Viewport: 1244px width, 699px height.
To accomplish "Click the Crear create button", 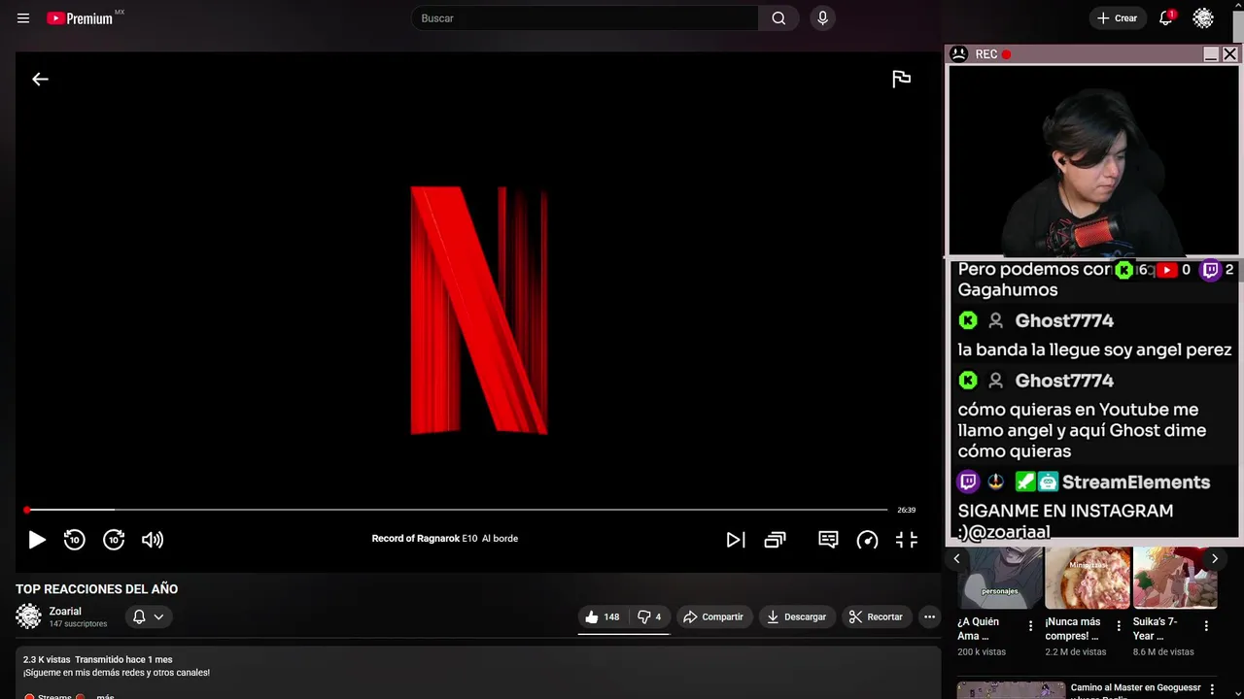I will point(1117,18).
